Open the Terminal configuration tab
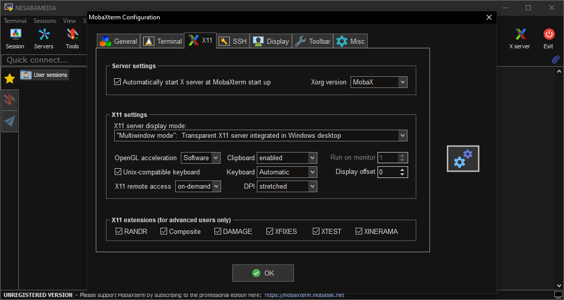This screenshot has height=300, width=564. click(x=163, y=41)
